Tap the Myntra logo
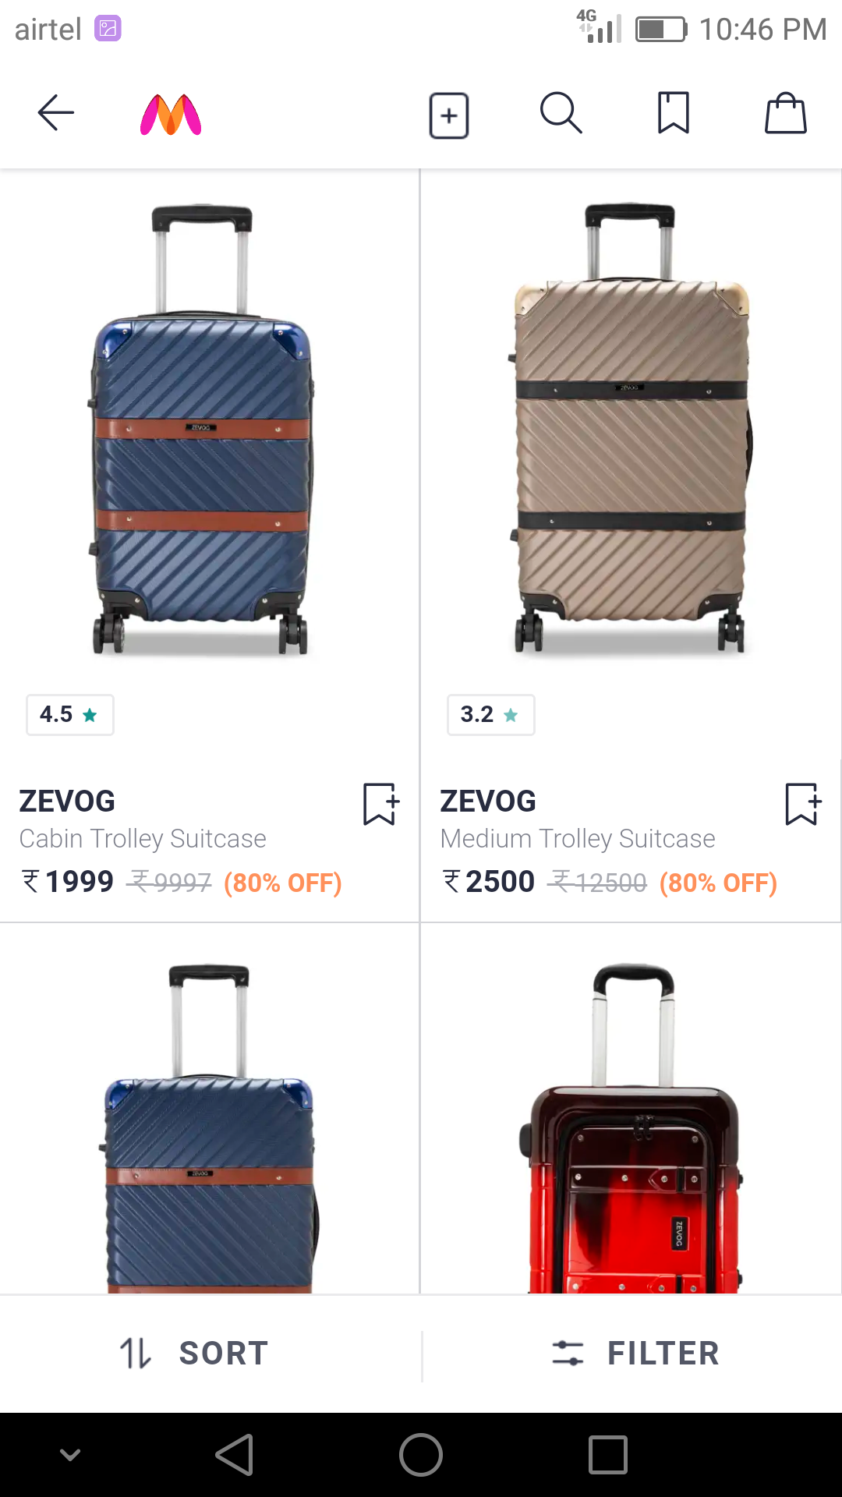 (170, 113)
